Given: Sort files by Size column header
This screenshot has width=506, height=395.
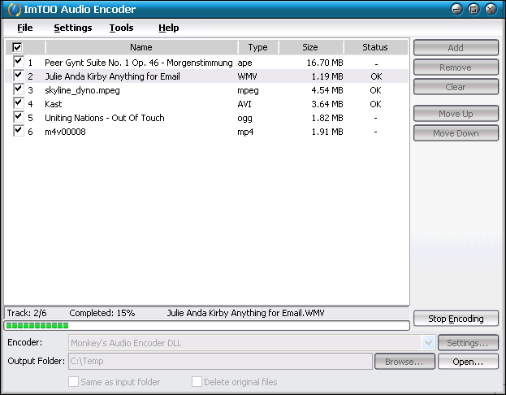Looking at the screenshot, I should coord(309,48).
